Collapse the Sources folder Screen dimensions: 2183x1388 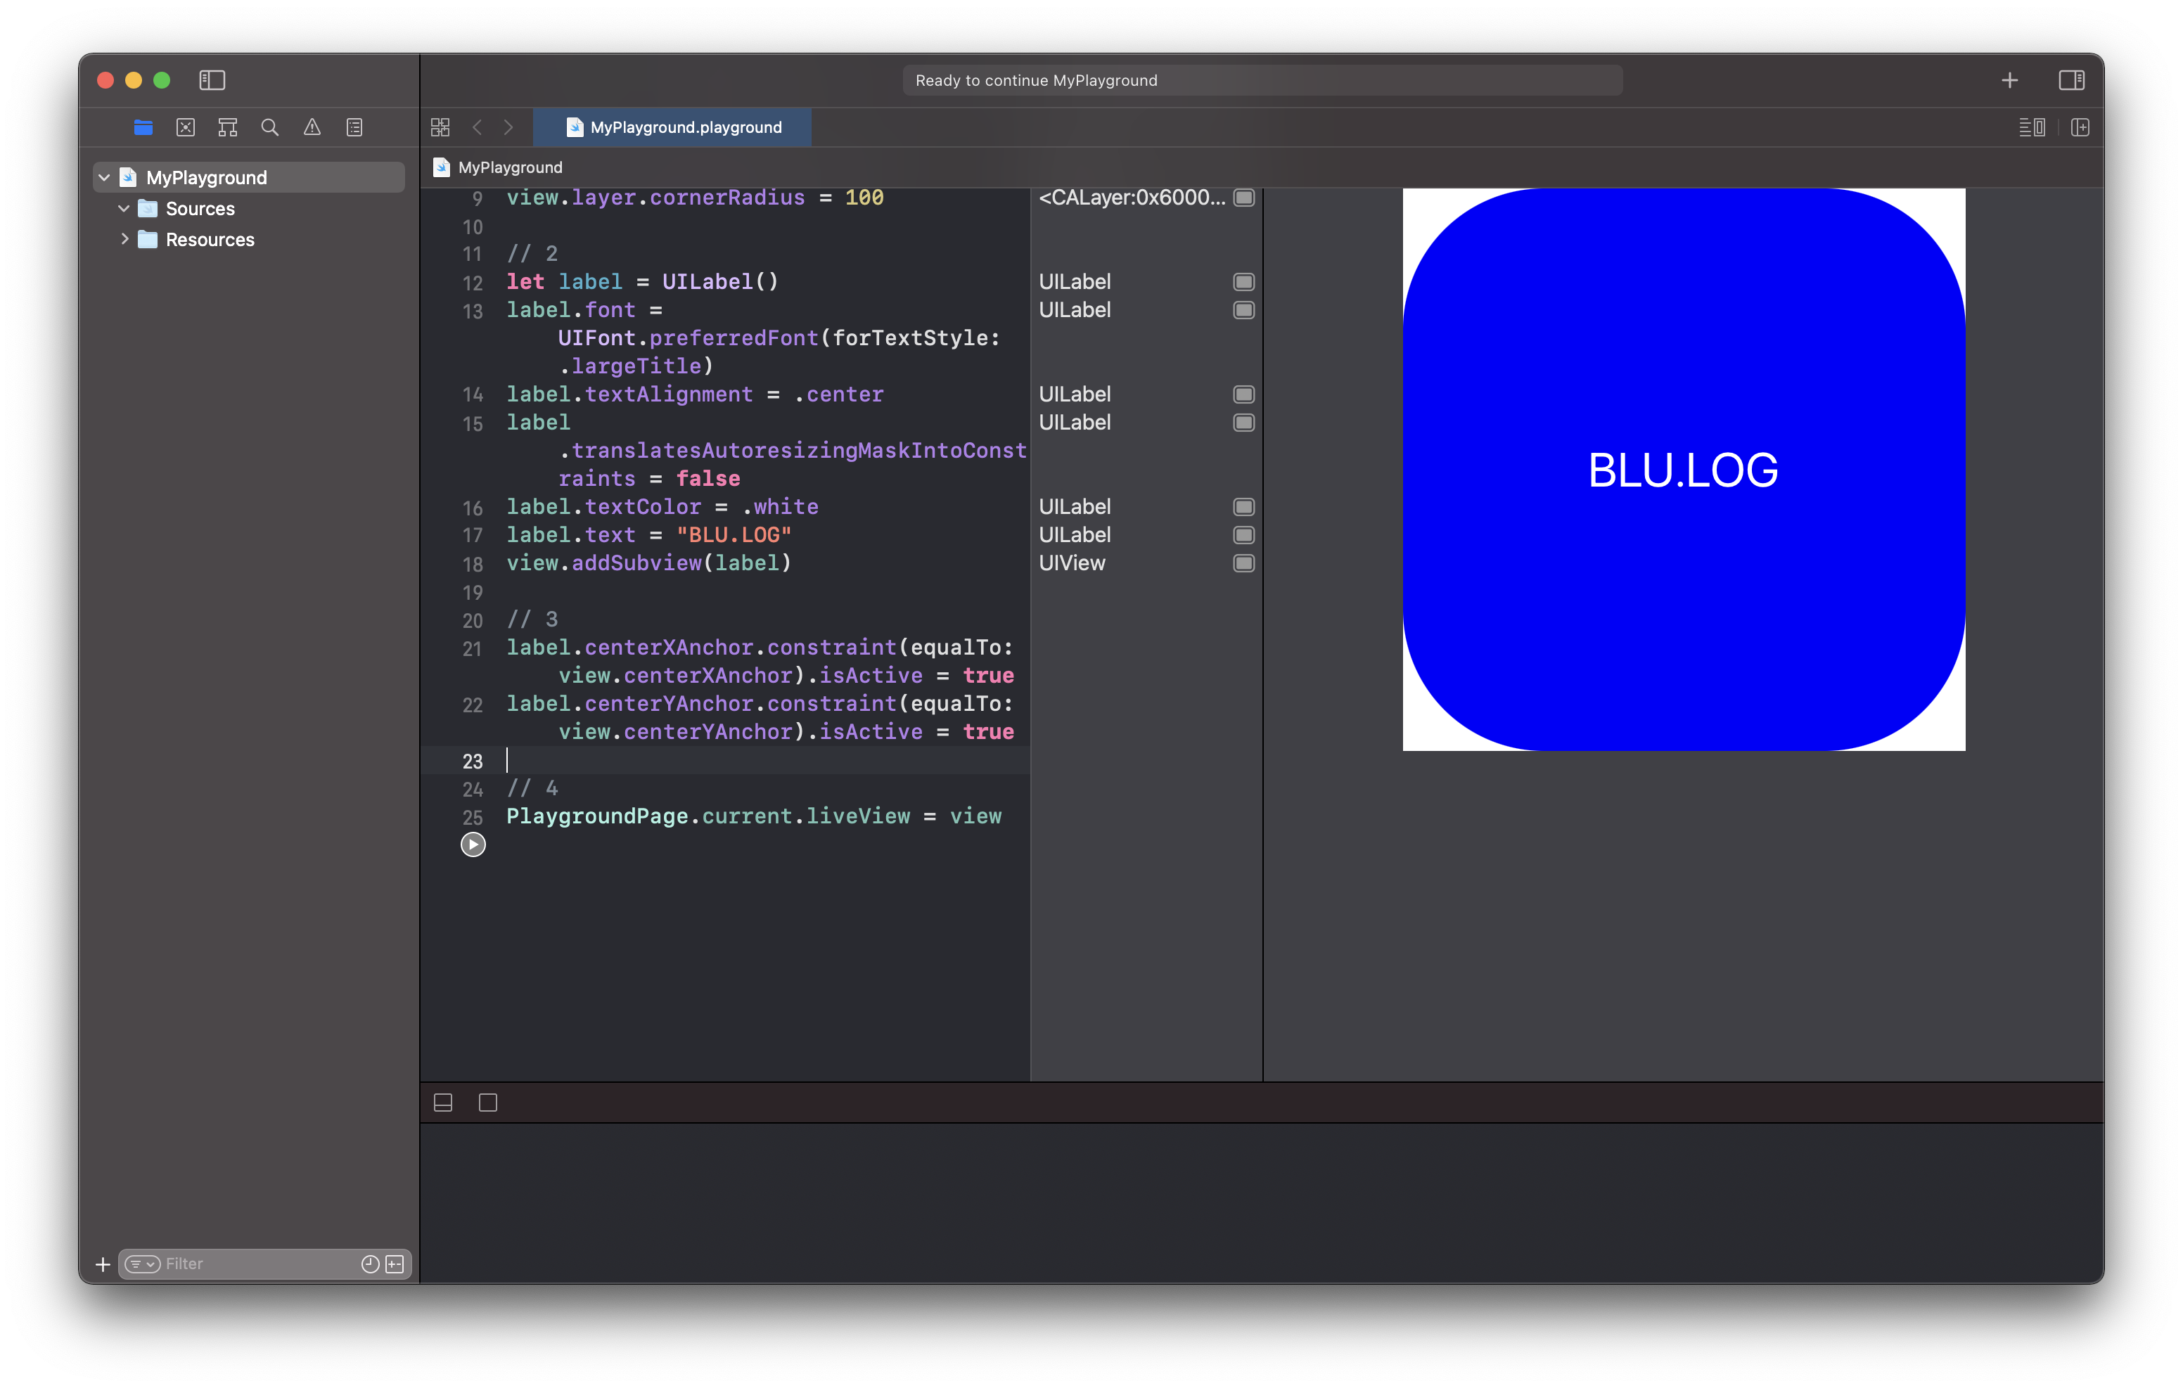(x=124, y=209)
